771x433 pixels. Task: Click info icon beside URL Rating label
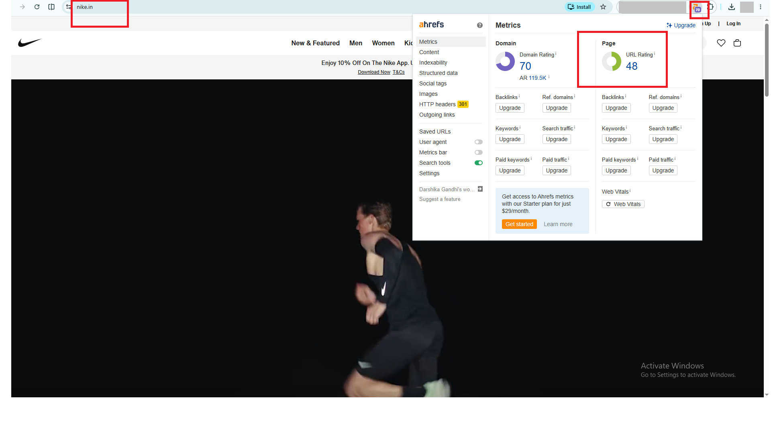655,53
